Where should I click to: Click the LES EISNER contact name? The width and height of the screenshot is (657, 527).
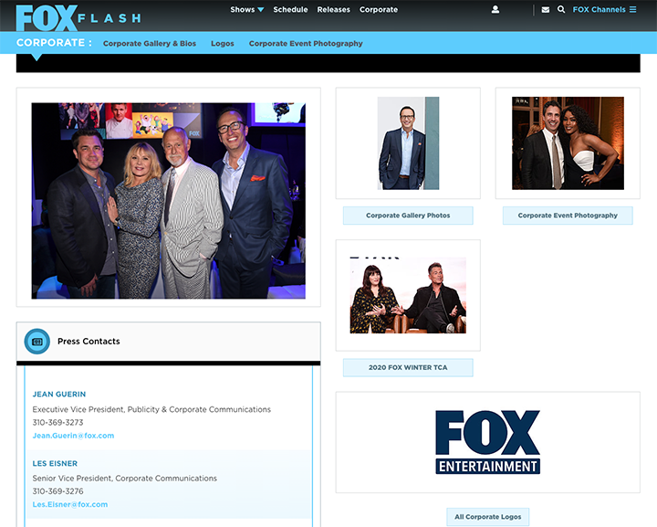55,463
